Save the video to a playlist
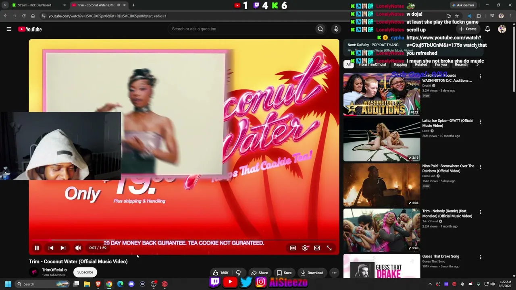Screen dimensions: 516x290 [284, 273]
